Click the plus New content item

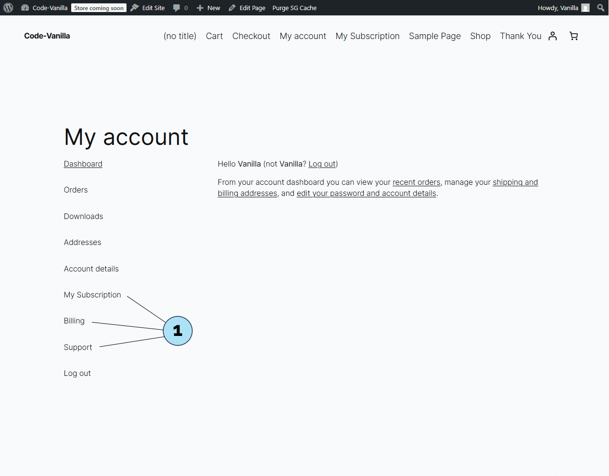208,8
